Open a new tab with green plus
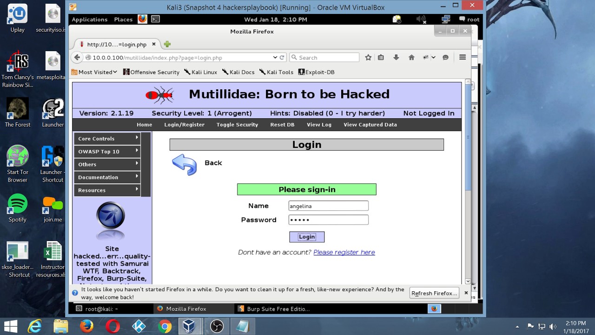The height and width of the screenshot is (335, 595). click(x=167, y=44)
